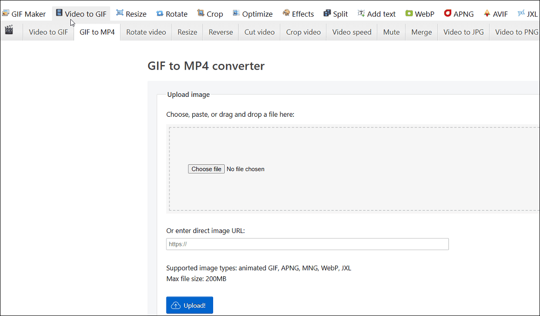540x316 pixels.
Task: Open the APNG tool
Action: (459, 13)
